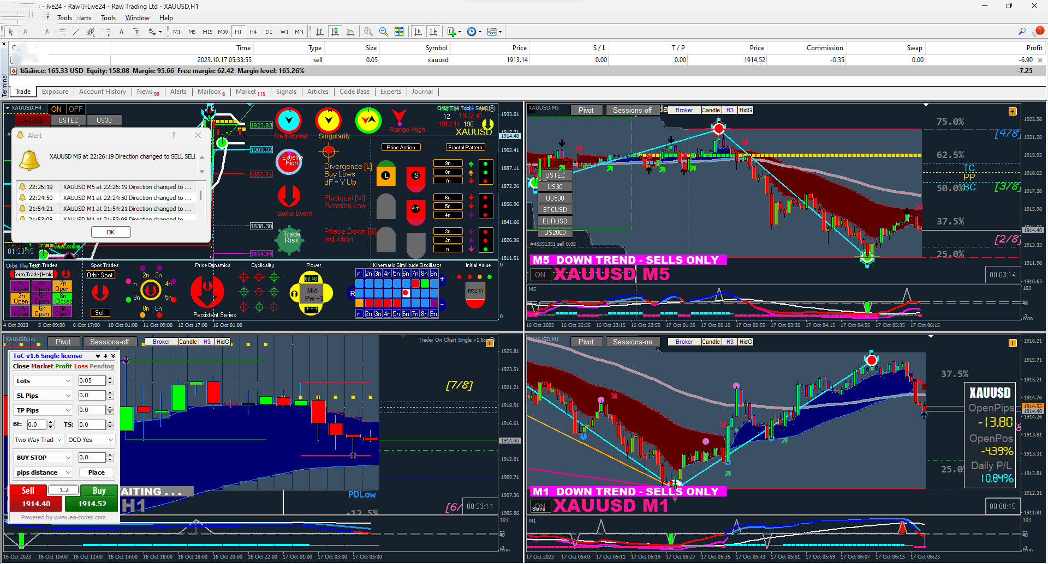Screen dimensions: 1048x564
Task: Open the Account History tab
Action: (x=102, y=92)
